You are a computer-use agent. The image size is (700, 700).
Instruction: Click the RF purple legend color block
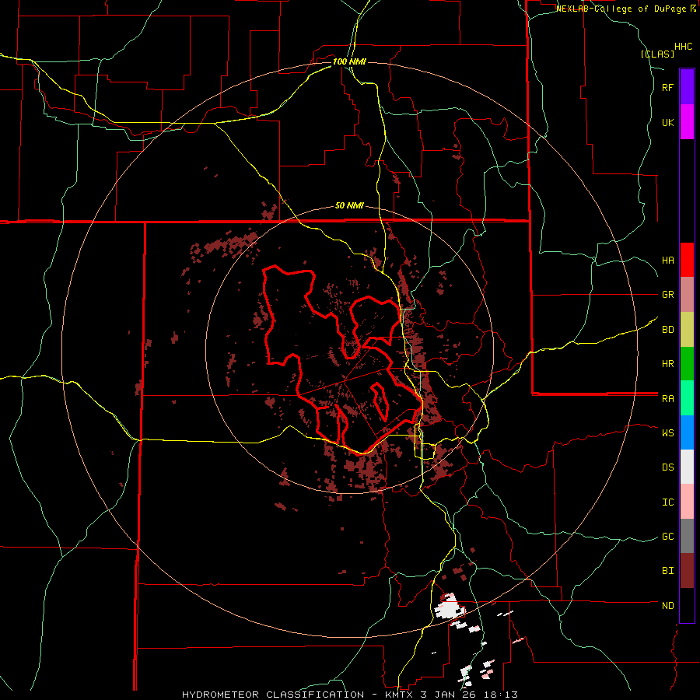[x=687, y=87]
